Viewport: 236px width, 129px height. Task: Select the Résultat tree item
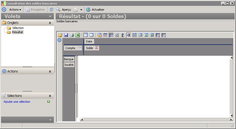[18, 32]
